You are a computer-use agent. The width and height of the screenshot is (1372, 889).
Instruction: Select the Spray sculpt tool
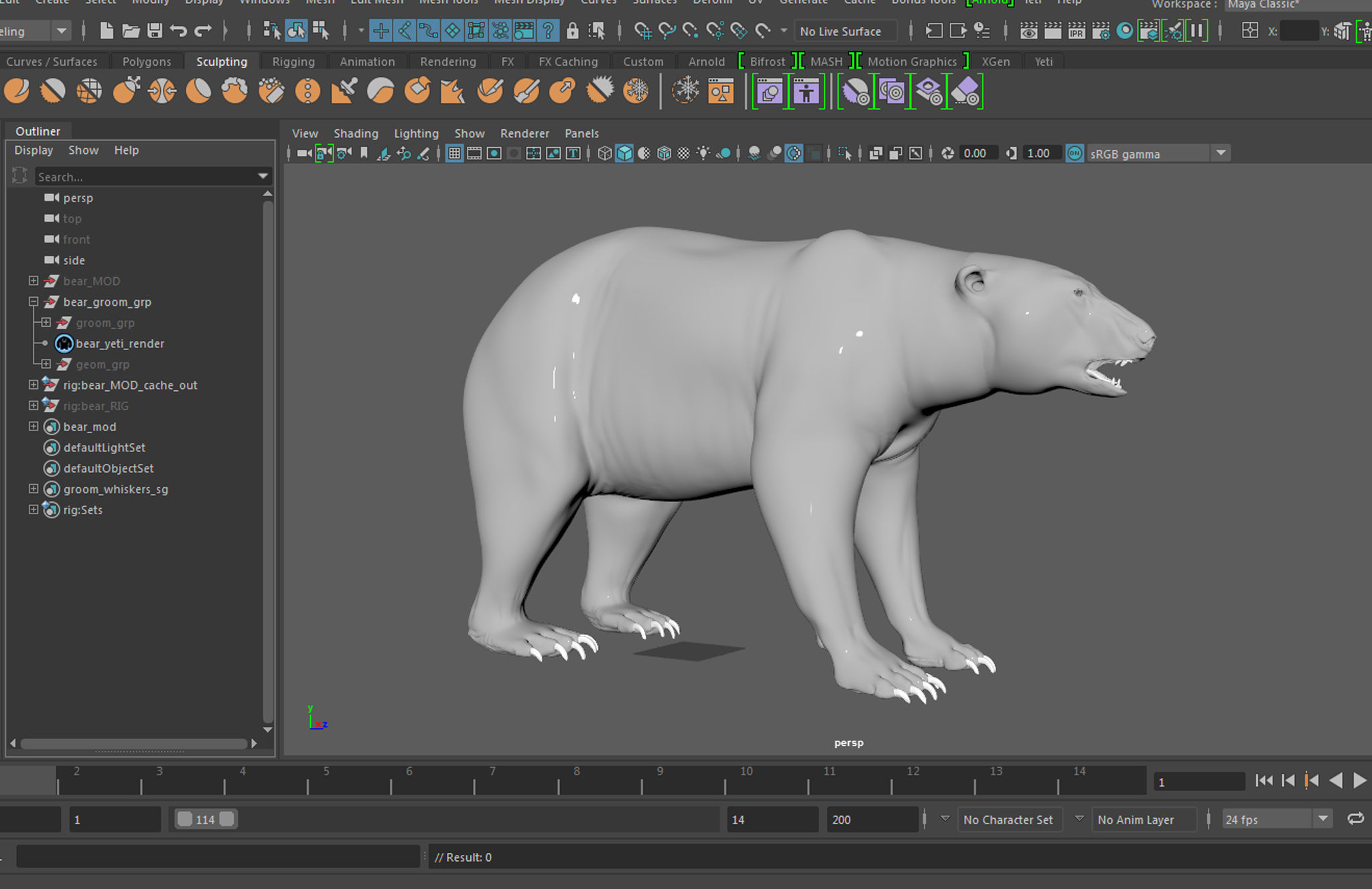(x=271, y=91)
